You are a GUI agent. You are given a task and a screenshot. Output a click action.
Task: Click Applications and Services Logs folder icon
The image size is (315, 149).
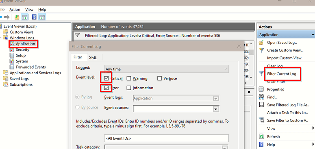click(6, 73)
